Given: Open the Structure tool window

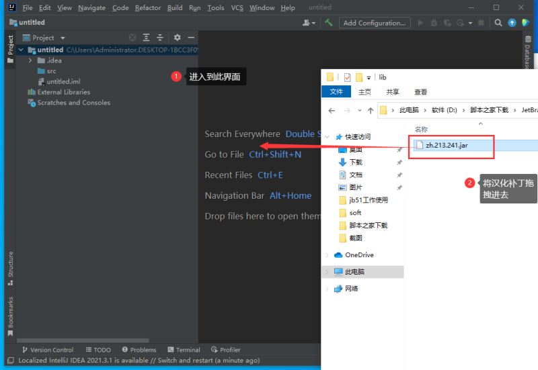Looking at the screenshot, I should click(10, 268).
